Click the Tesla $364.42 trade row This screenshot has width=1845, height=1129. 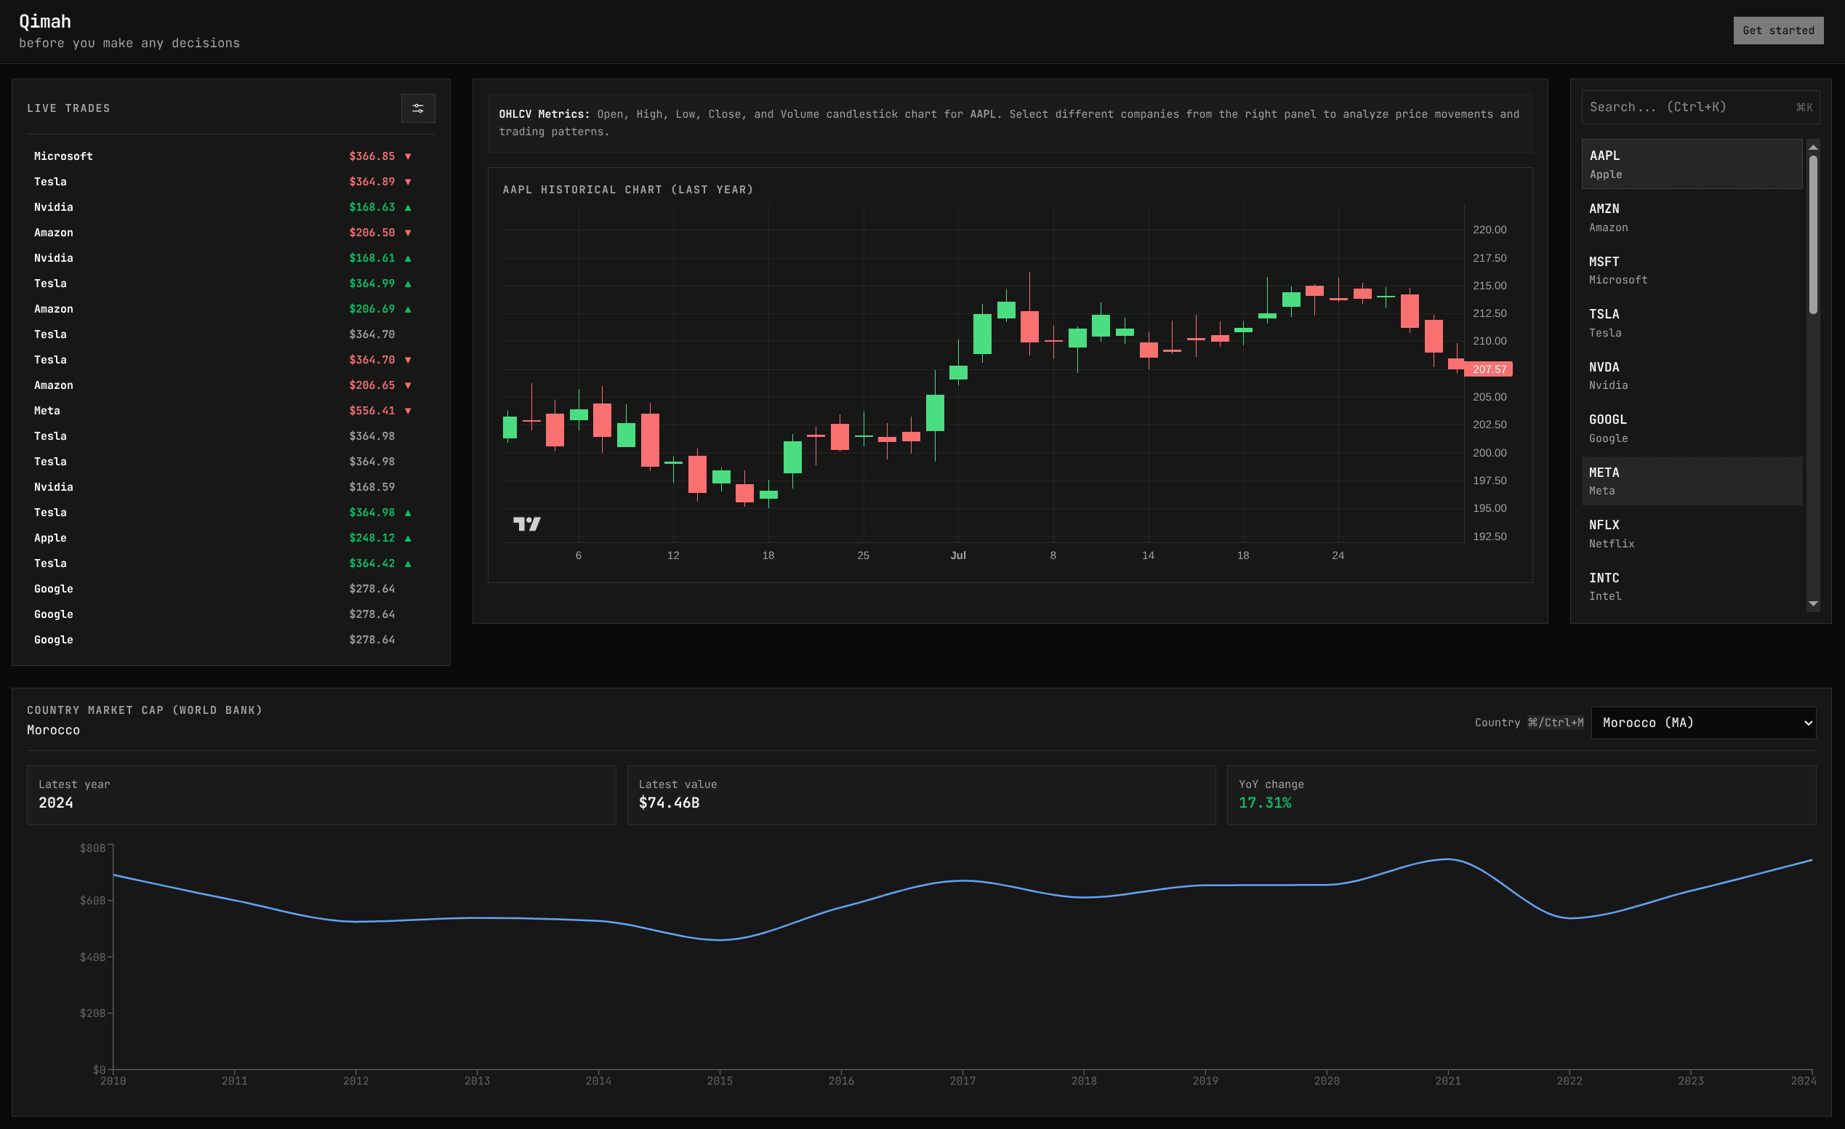click(x=230, y=563)
